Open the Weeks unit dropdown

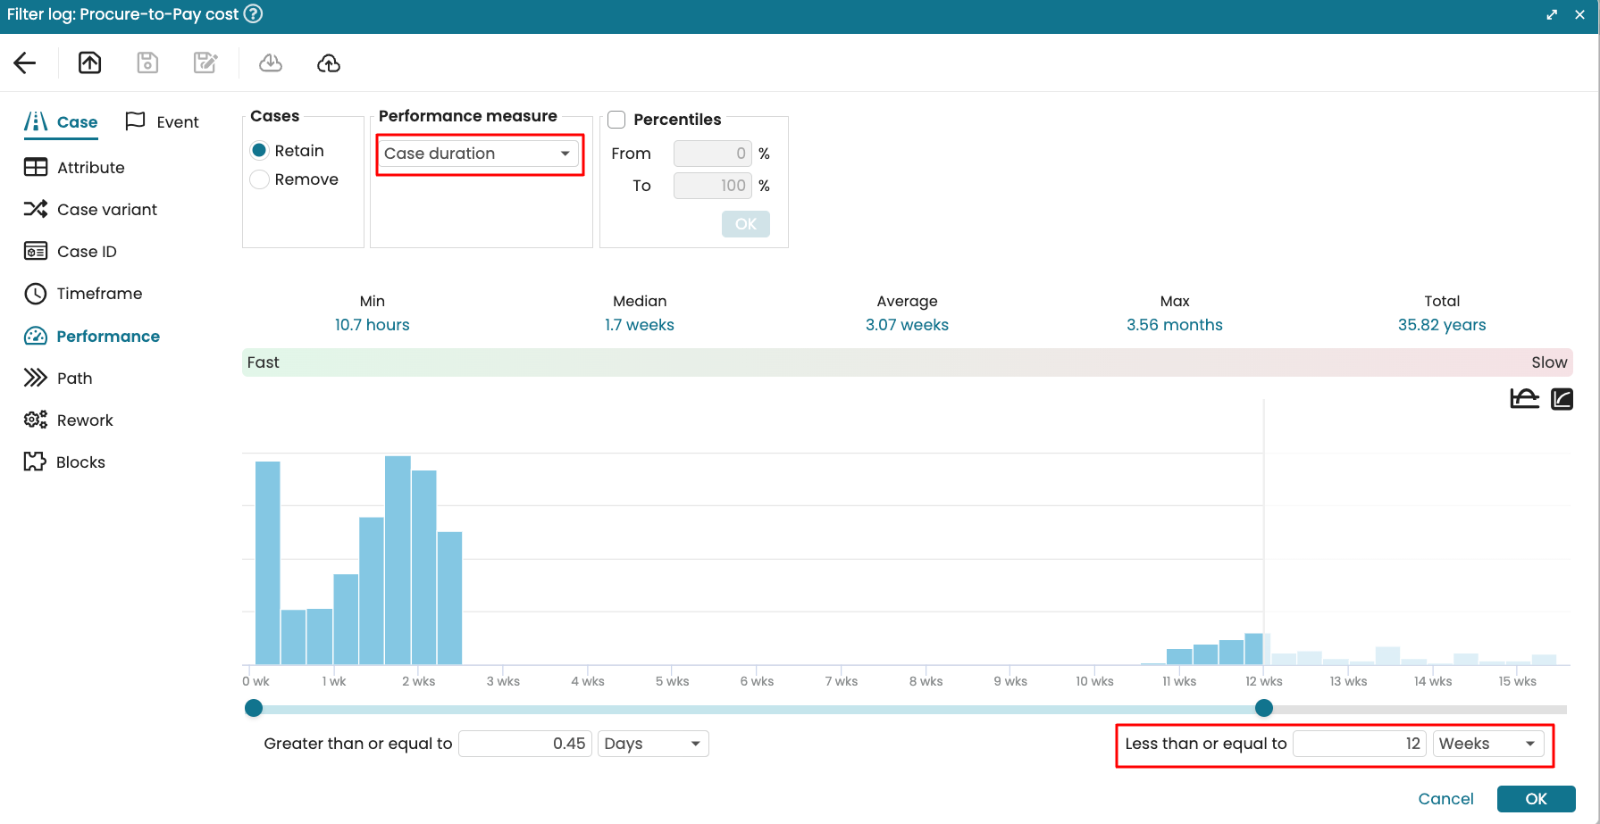coord(1487,744)
